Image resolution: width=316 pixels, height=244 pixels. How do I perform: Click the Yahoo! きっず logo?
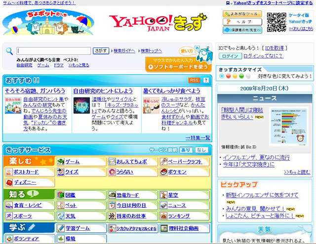[x=158, y=23]
